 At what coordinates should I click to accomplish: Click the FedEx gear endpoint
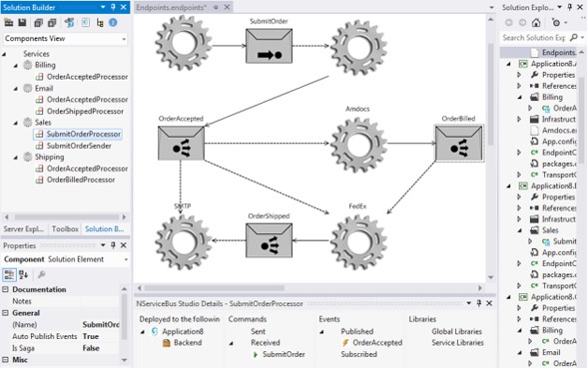pos(358,242)
